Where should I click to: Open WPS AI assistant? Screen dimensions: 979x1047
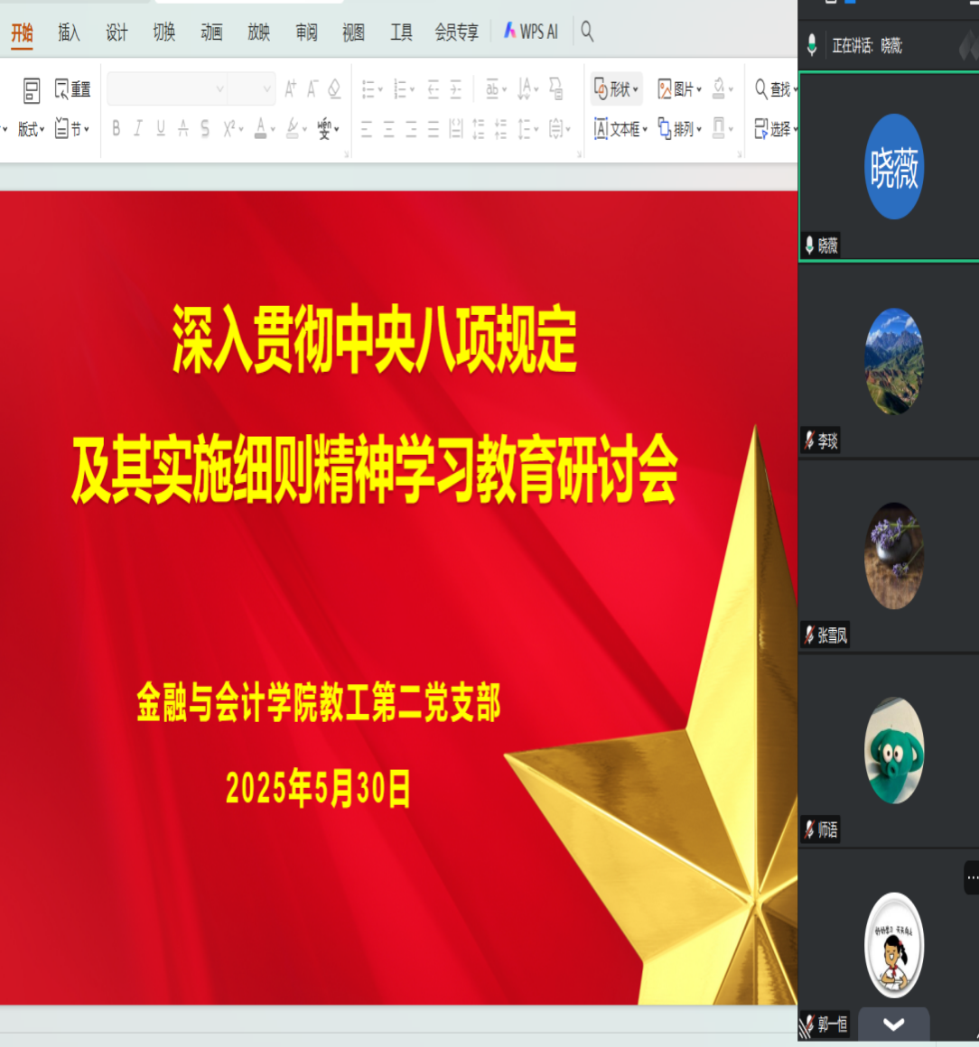pos(531,32)
